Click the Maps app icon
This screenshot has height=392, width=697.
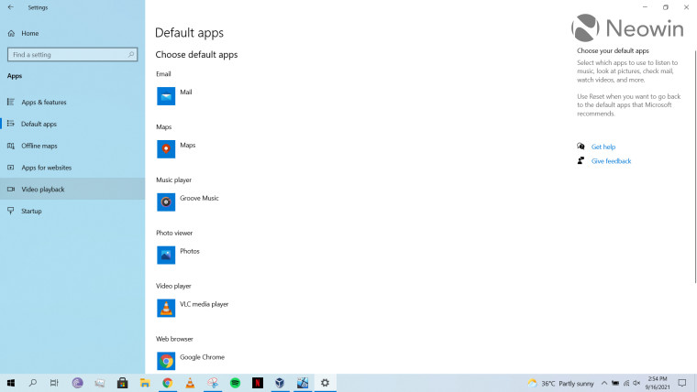pos(166,149)
